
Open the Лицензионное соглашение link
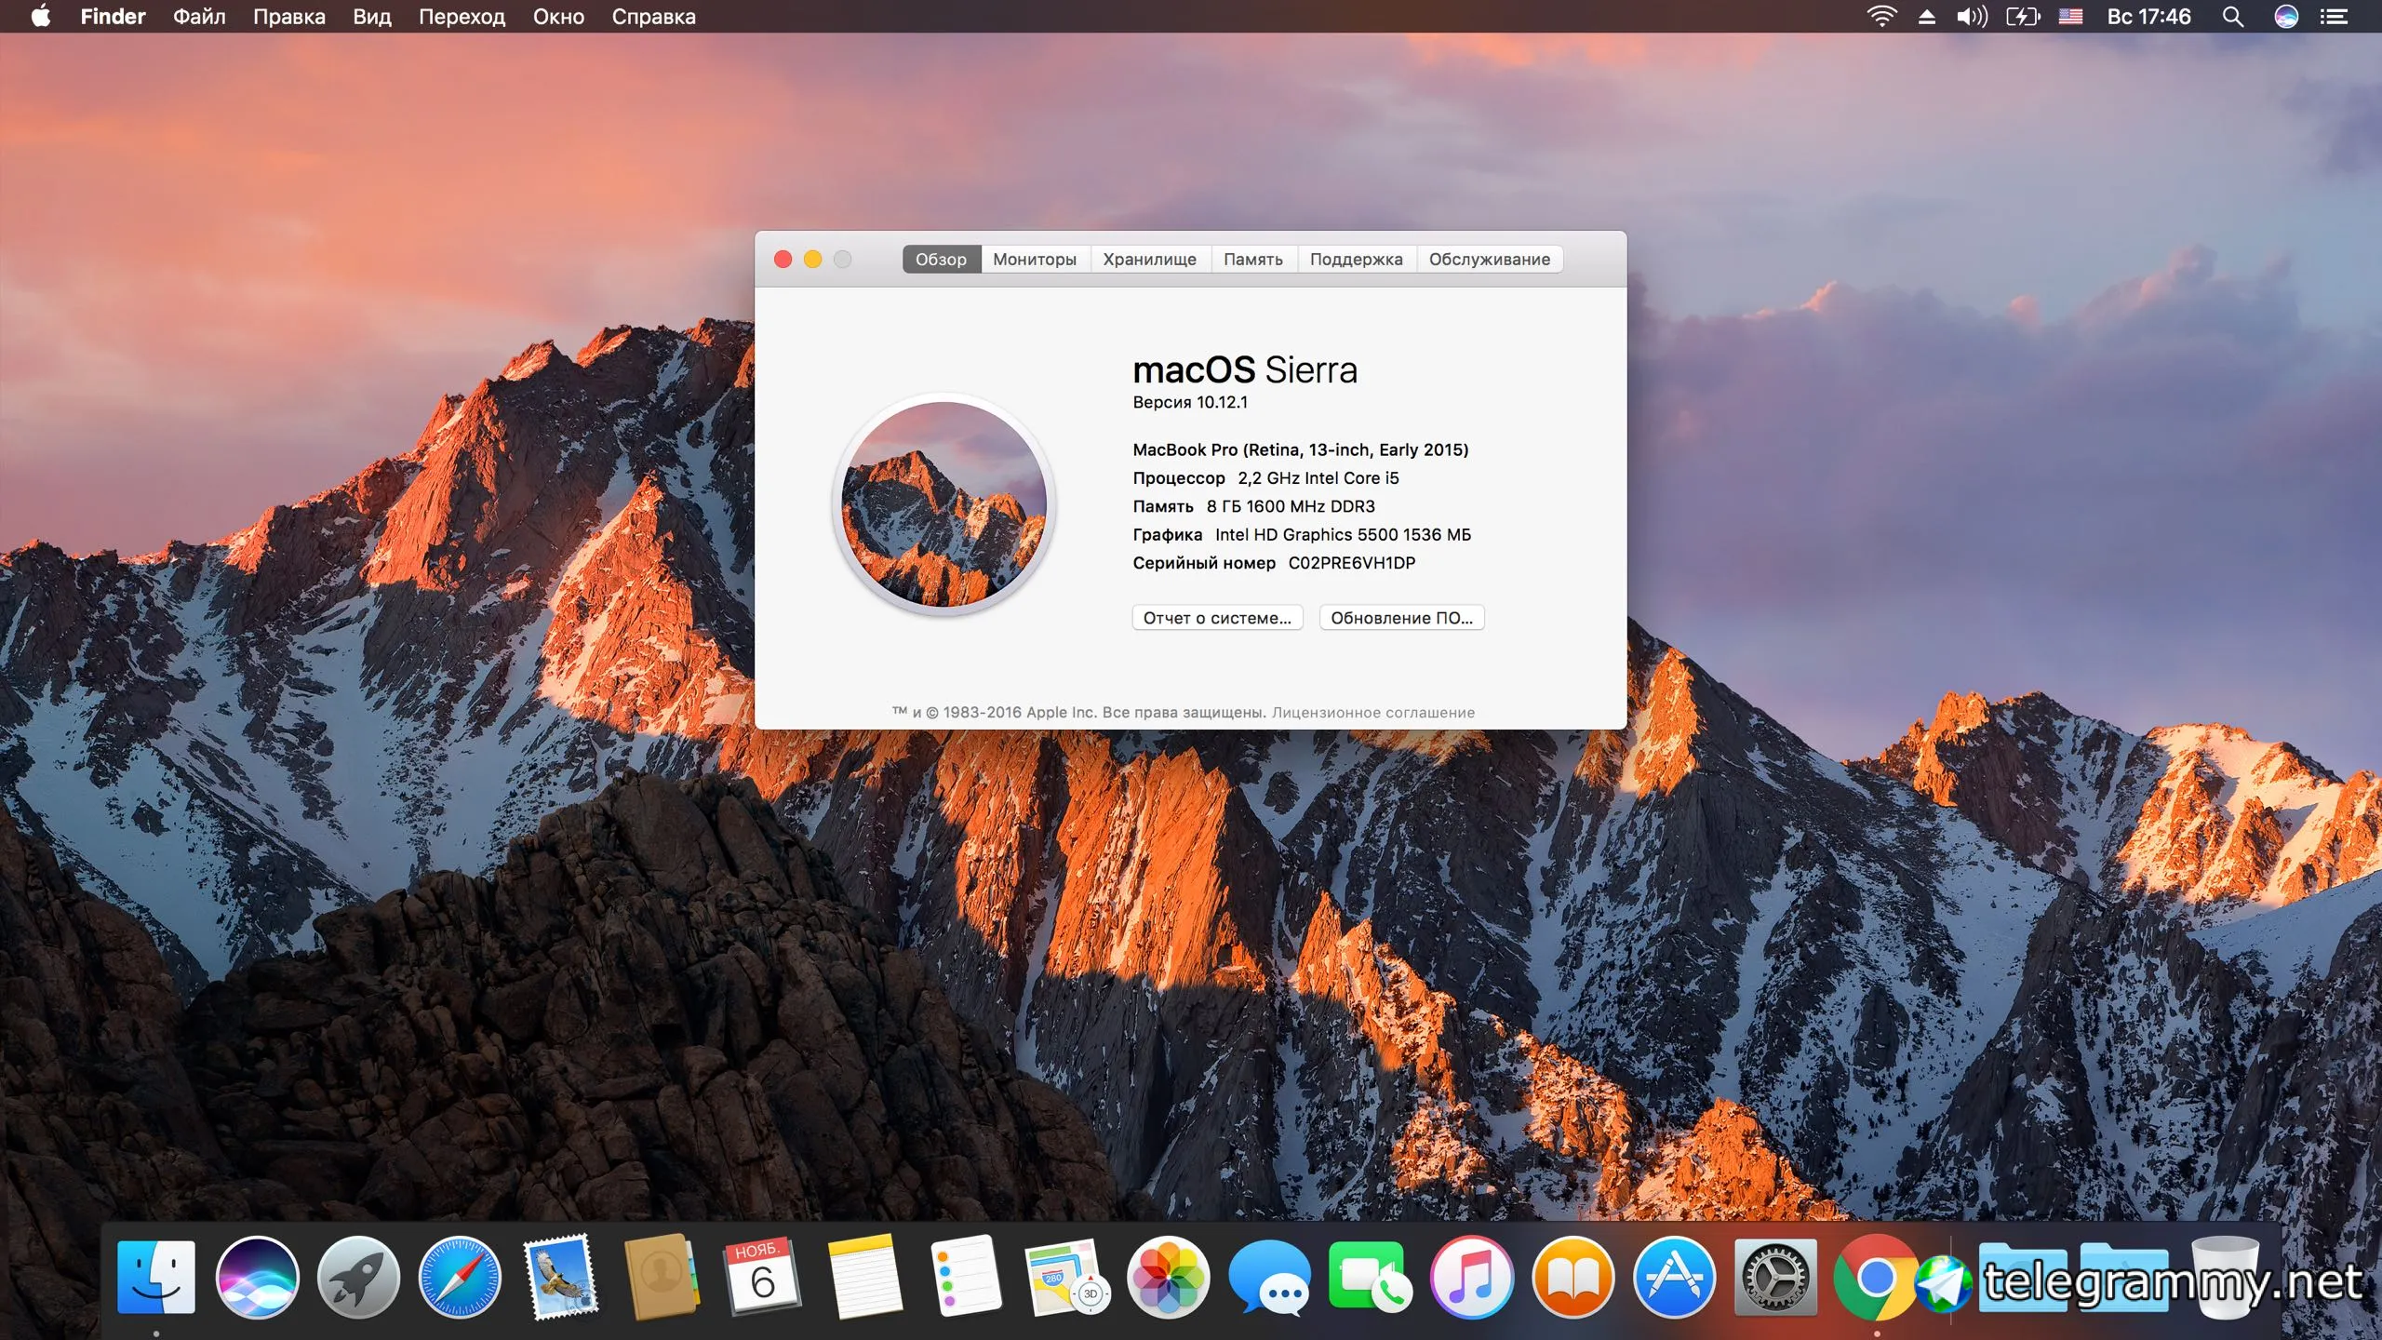click(1372, 713)
